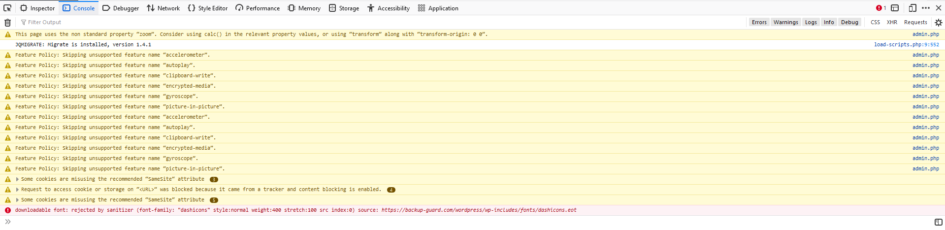Click the red error icon on font message
945x230 pixels.
(7, 210)
